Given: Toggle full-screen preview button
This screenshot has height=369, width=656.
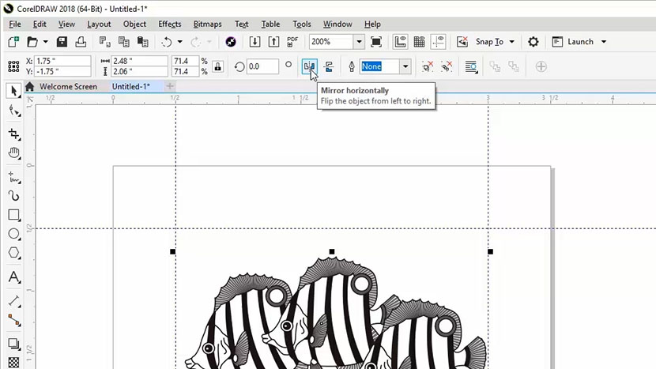Looking at the screenshot, I should click(x=376, y=42).
